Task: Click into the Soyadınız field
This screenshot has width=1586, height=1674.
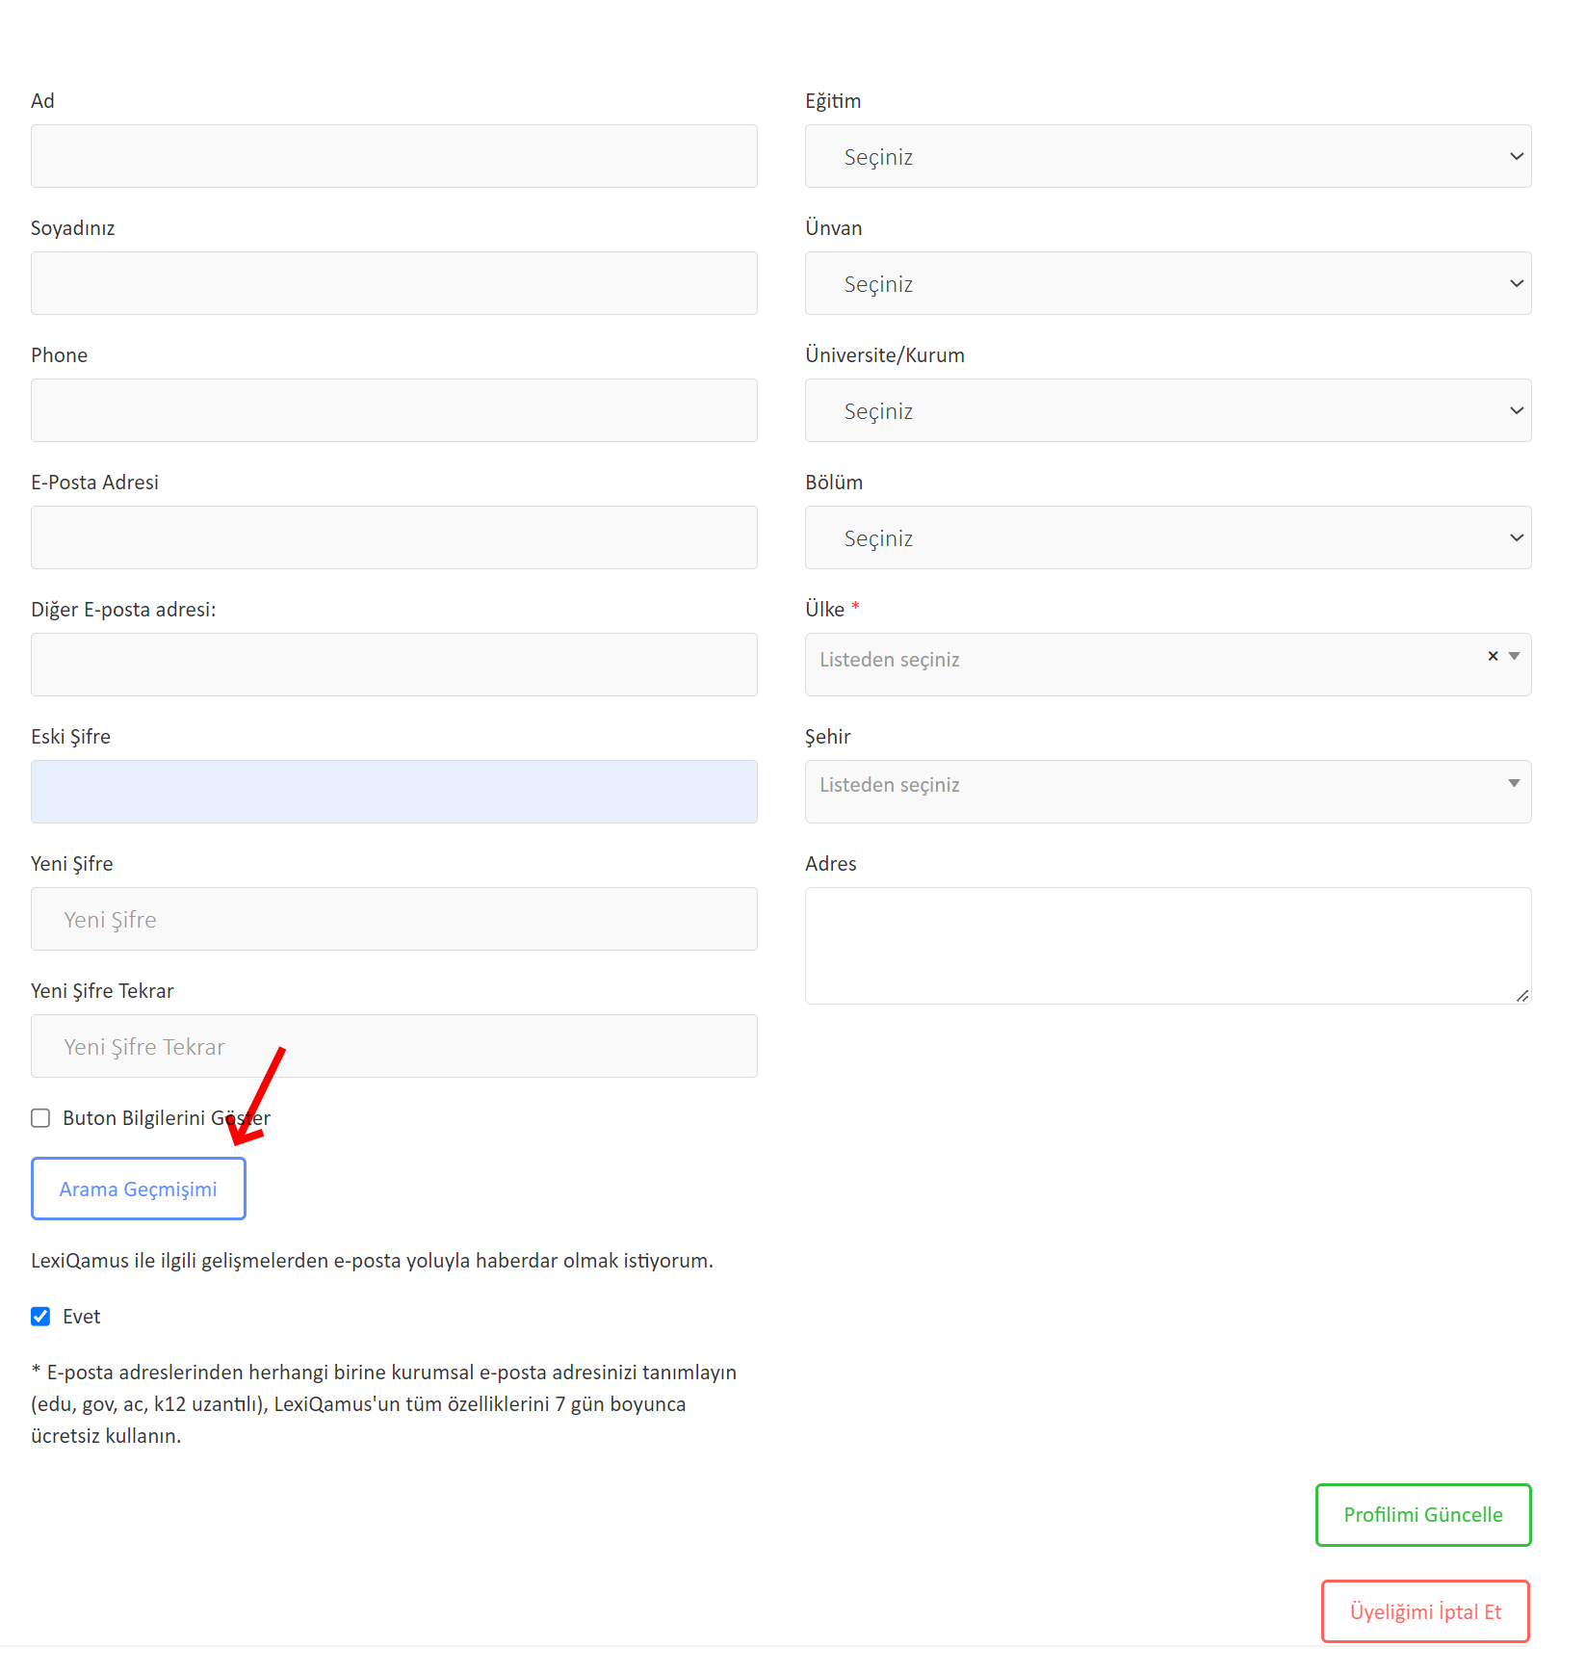Action: [394, 283]
